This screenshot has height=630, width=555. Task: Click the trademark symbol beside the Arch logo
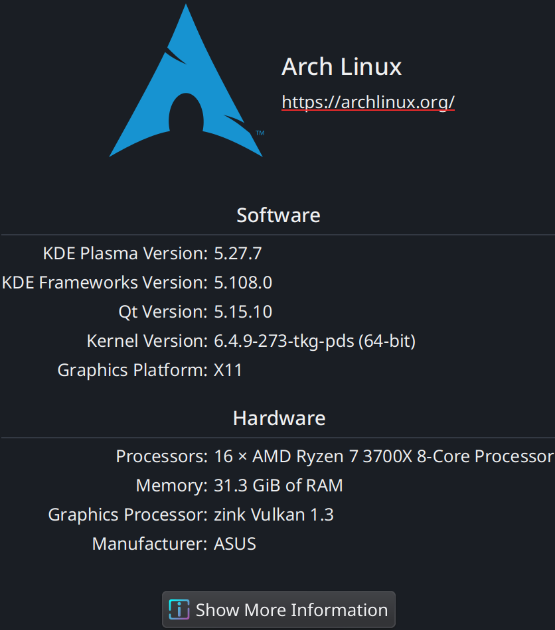(259, 133)
